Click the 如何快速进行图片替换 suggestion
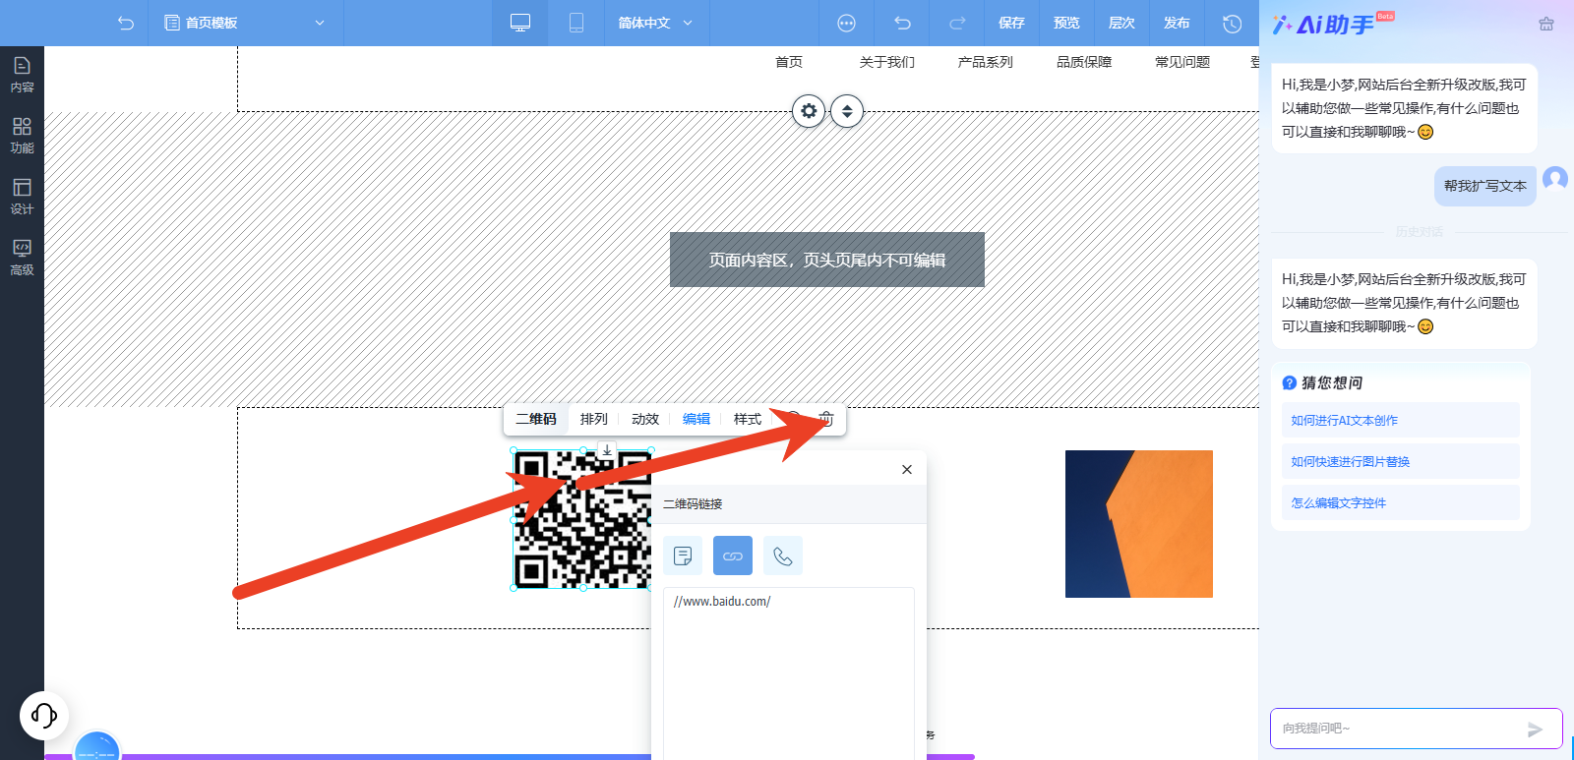The width and height of the screenshot is (1574, 760). [x=1401, y=461]
